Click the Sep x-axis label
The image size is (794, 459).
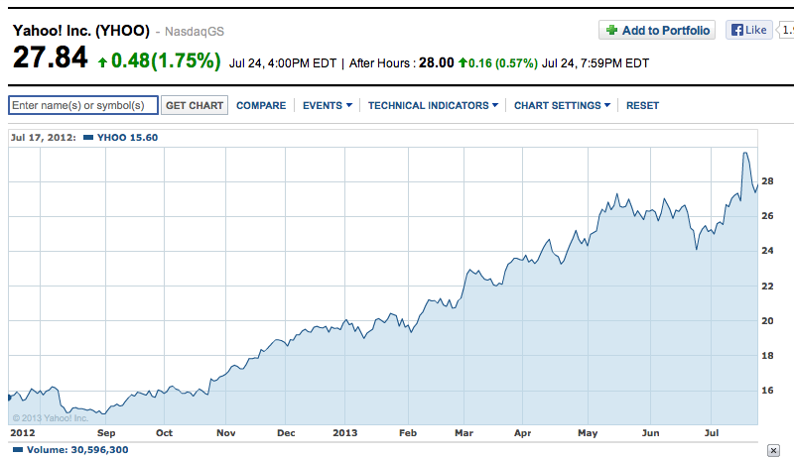(106, 432)
